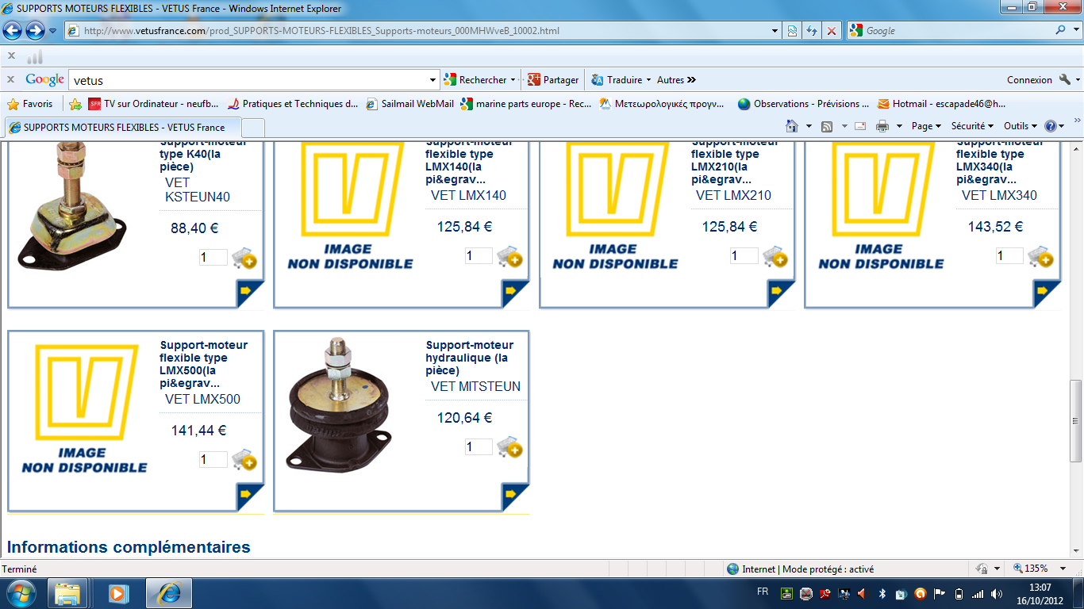Open a new blank tab
1084x609 pixels.
coord(253,127)
